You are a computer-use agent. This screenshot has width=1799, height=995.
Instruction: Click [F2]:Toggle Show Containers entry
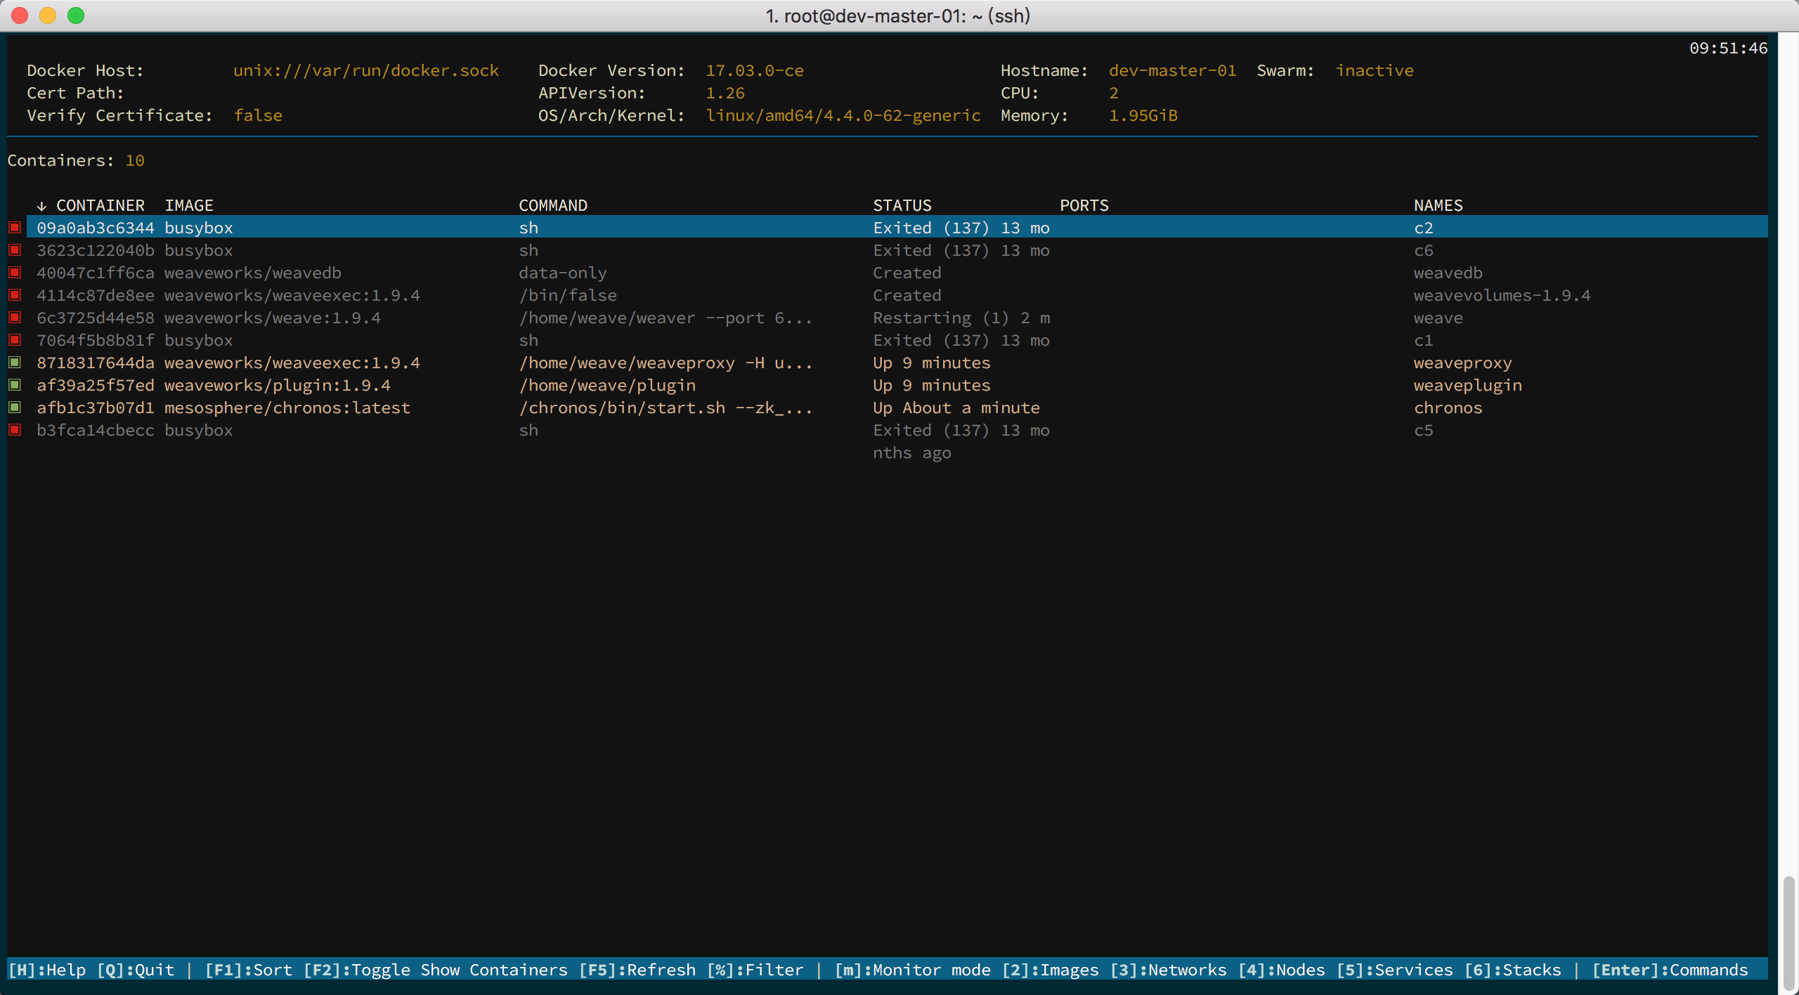[x=436, y=970]
